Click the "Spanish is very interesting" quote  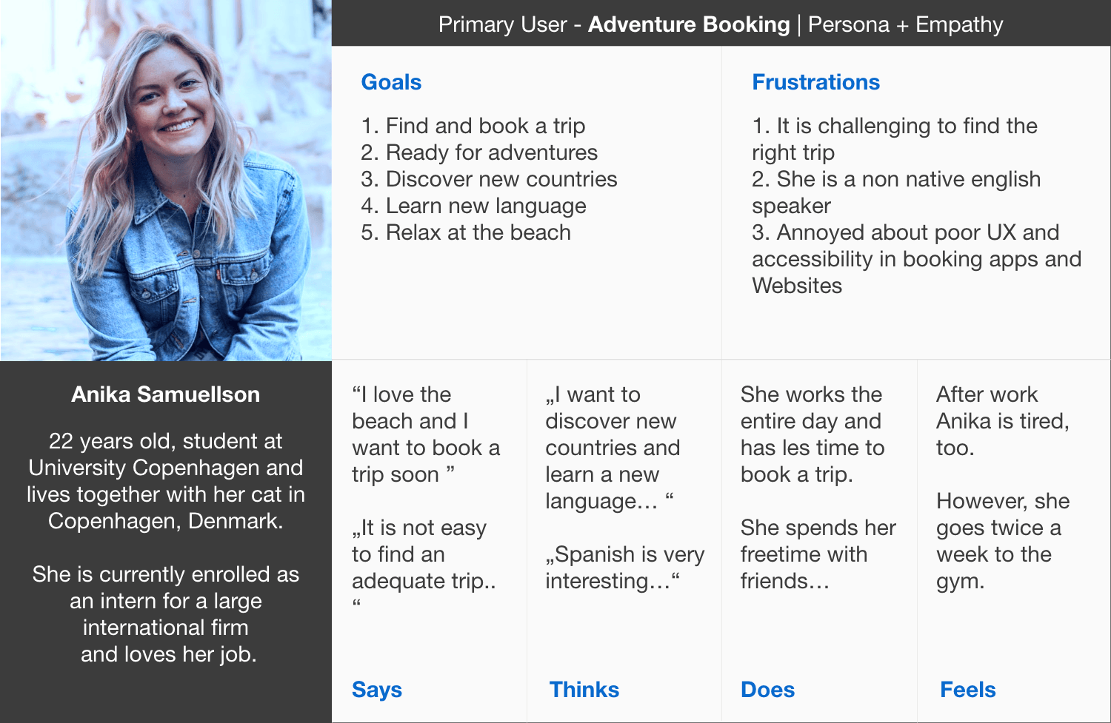pyautogui.click(x=624, y=568)
